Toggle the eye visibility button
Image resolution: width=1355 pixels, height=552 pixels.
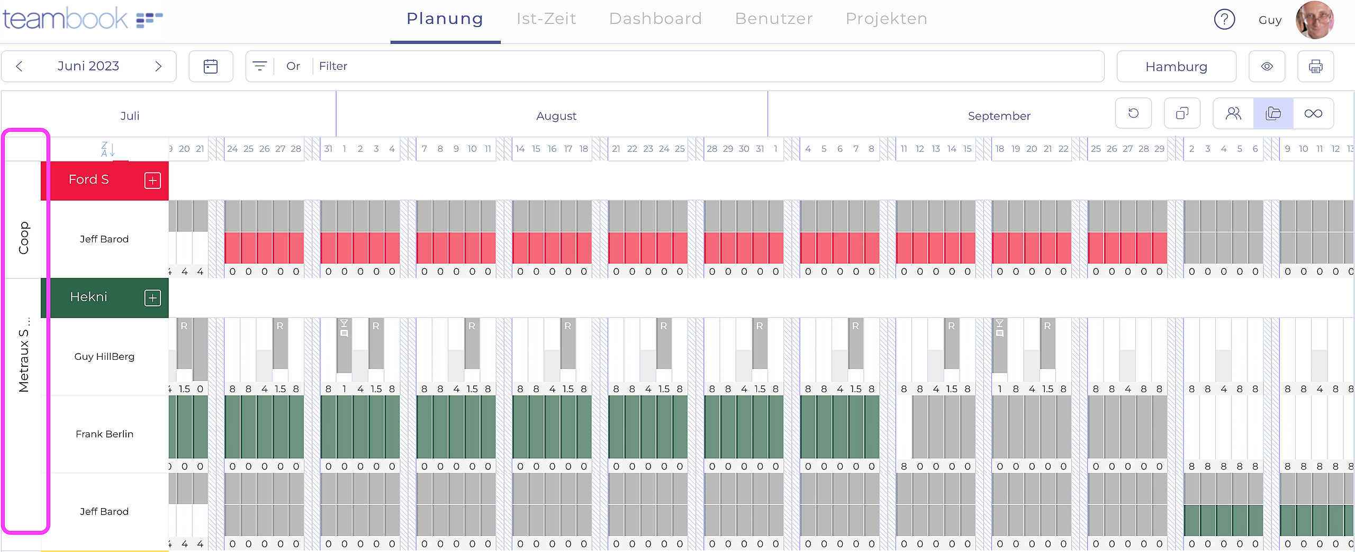(x=1267, y=66)
